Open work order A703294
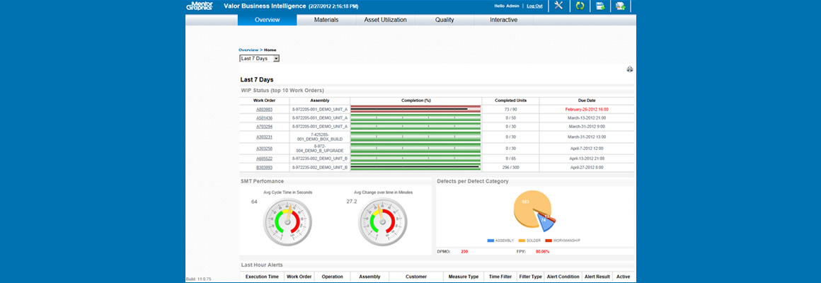Image resolution: width=821 pixels, height=283 pixels. coord(264,127)
